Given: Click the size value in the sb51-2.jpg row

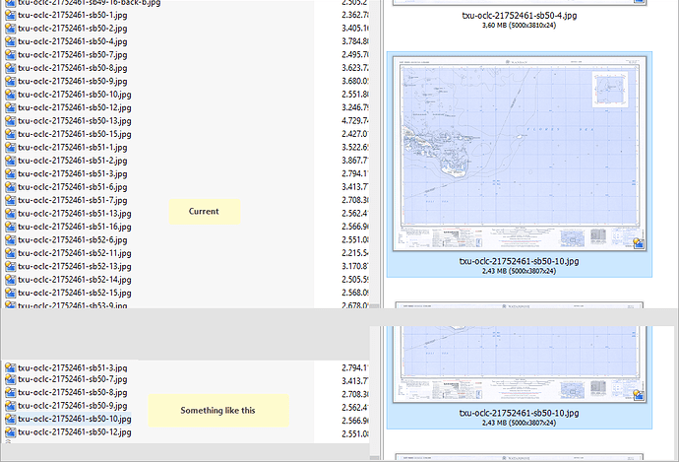Looking at the screenshot, I should coord(355,161).
